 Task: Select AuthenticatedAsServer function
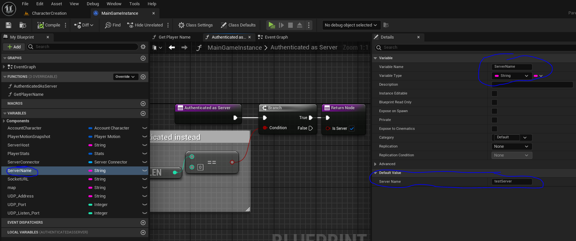click(35, 86)
